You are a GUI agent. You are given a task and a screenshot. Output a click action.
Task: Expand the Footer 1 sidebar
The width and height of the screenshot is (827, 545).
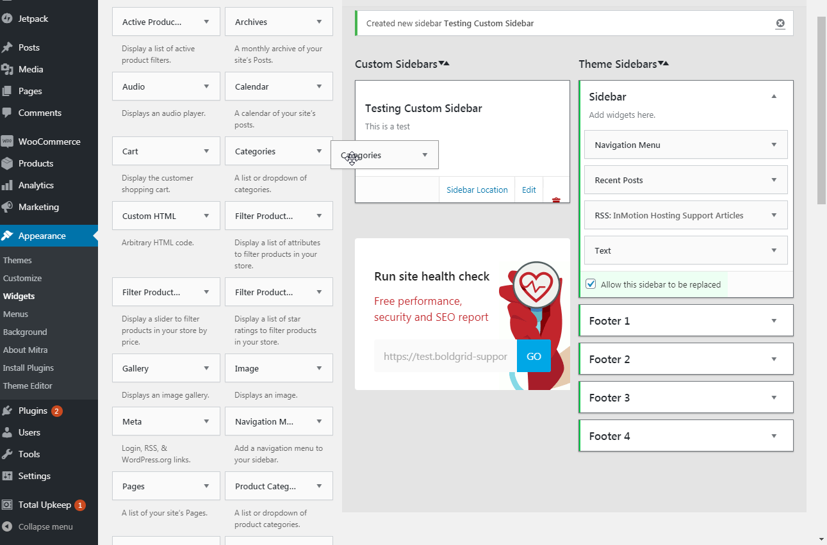click(774, 320)
